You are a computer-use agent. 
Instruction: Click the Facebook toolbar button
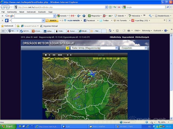click(89, 20)
